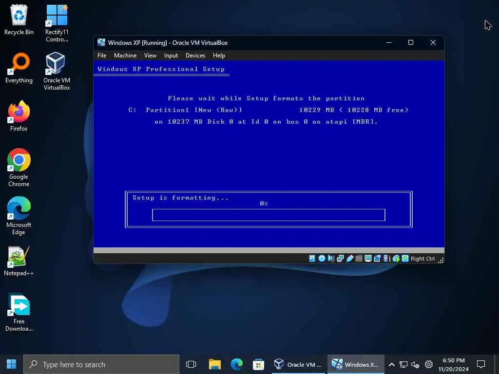Click the USB devices status icon
This screenshot has width=499, height=374.
click(x=350, y=259)
